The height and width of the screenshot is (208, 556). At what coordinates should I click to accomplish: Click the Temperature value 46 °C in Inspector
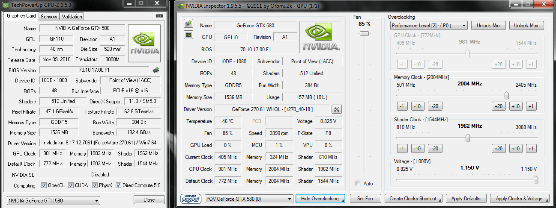[x=231, y=121]
